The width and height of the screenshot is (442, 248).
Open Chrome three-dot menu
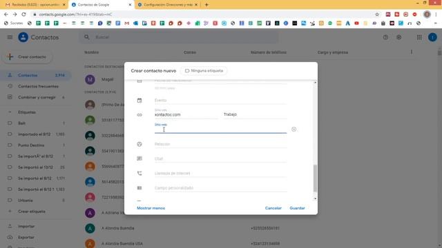[436, 14]
